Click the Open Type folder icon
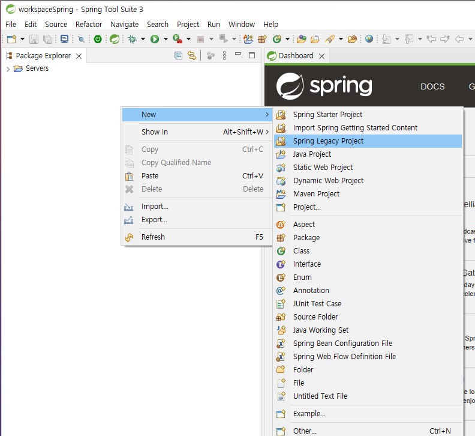This screenshot has height=436, width=475. pyautogui.click(x=302, y=39)
